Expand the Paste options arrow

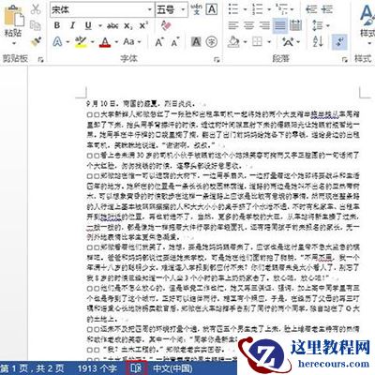click(13, 42)
